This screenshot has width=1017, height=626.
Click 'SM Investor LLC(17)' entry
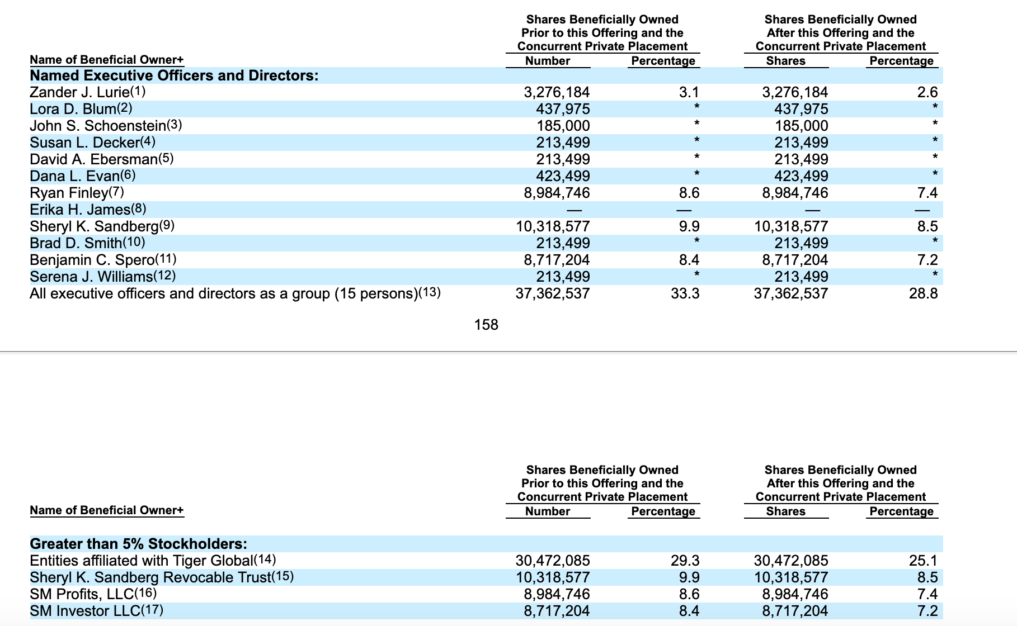pos(96,610)
